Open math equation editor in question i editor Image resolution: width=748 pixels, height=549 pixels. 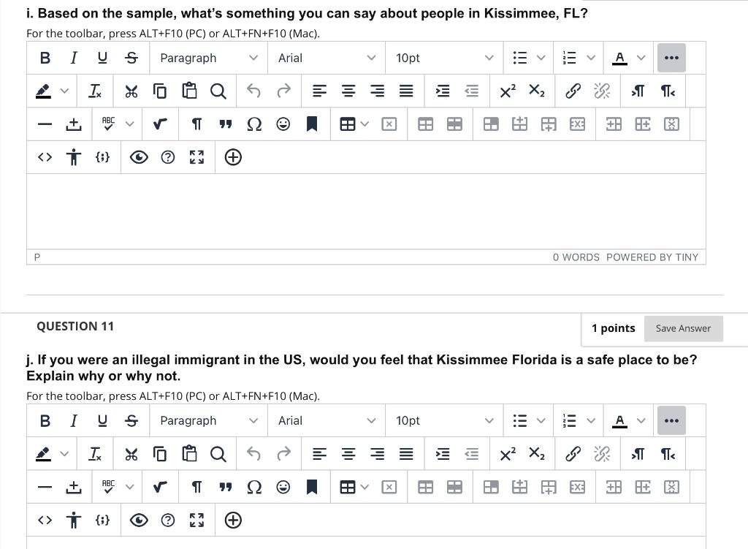(160, 124)
